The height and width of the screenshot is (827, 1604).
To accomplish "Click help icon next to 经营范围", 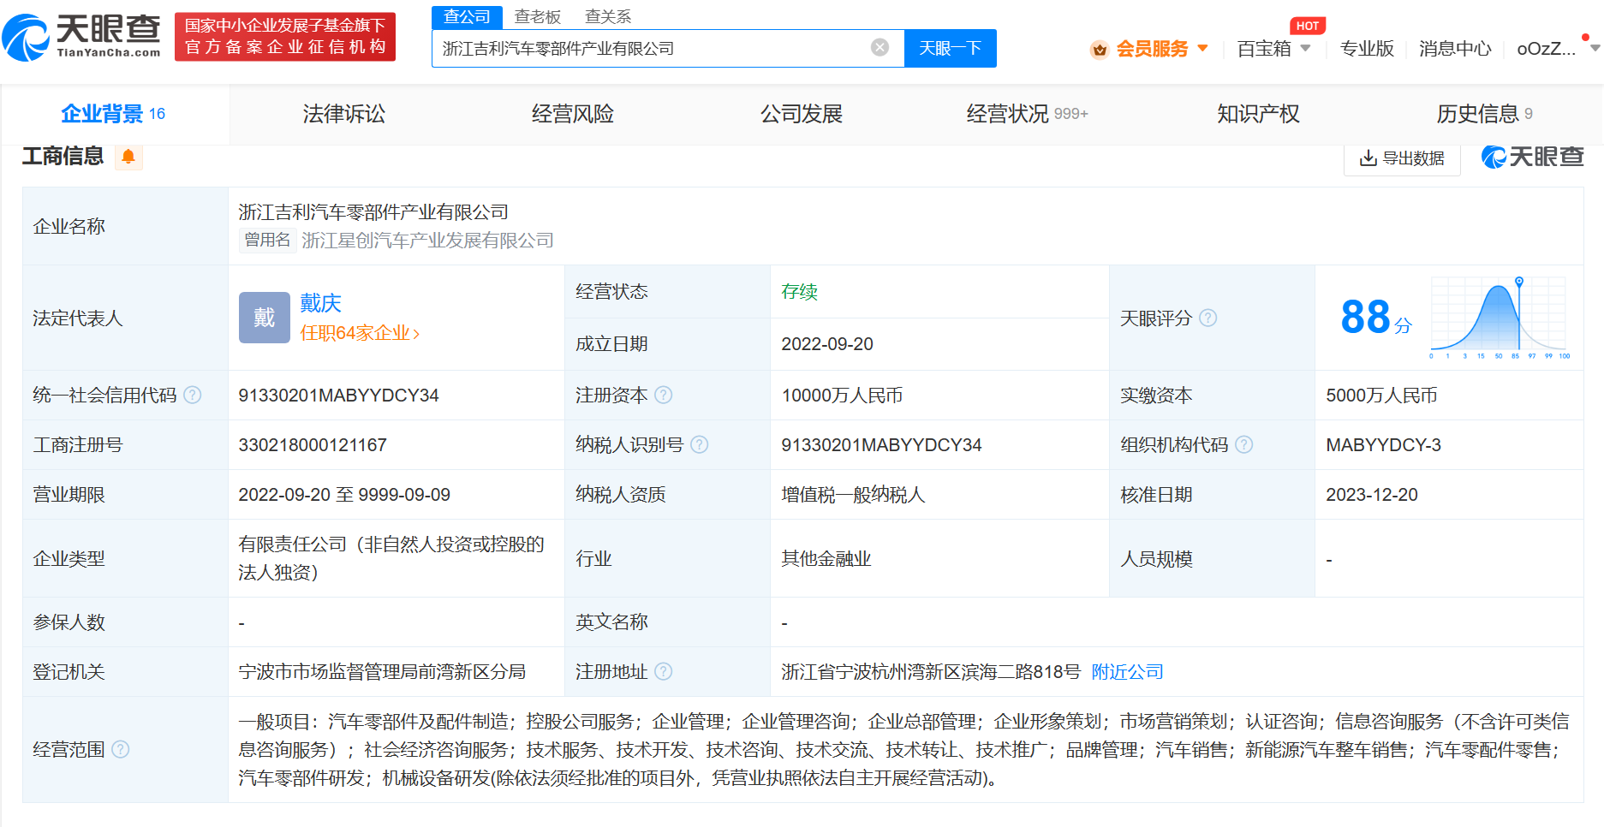I will (121, 750).
